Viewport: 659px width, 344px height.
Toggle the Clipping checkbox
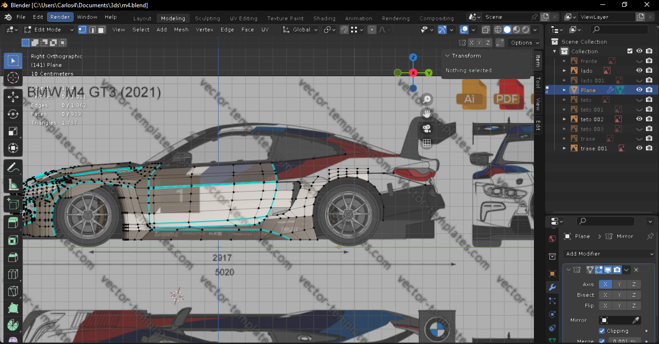click(602, 331)
